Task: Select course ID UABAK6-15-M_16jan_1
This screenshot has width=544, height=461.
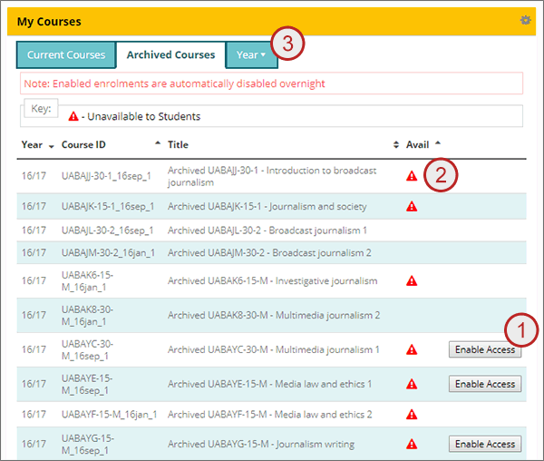Action: click(87, 280)
